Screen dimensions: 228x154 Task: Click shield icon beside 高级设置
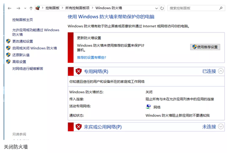pos(8,62)
